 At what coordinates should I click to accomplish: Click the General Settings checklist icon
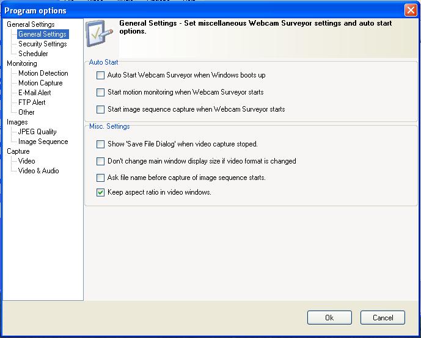pyautogui.click(x=99, y=34)
